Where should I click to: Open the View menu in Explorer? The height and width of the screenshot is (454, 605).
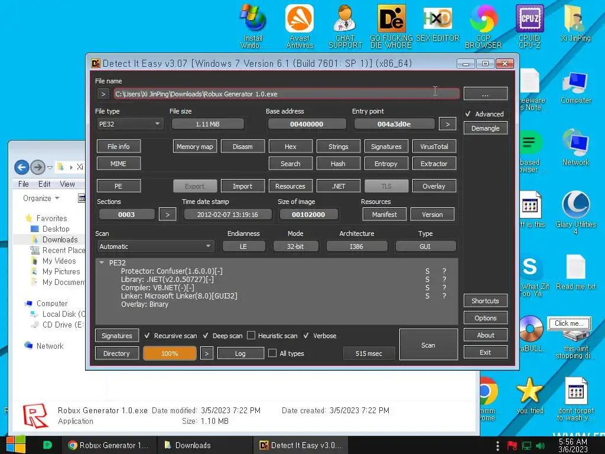pos(67,184)
